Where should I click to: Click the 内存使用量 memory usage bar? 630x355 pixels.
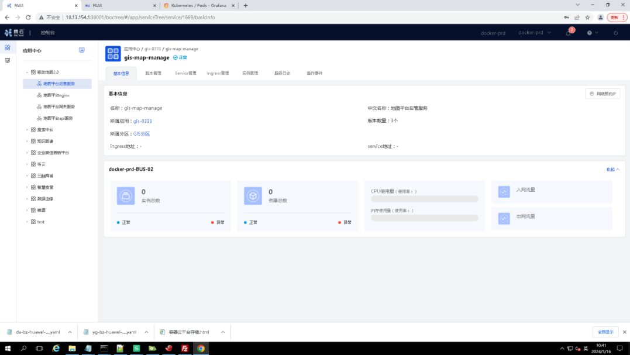(x=425, y=218)
